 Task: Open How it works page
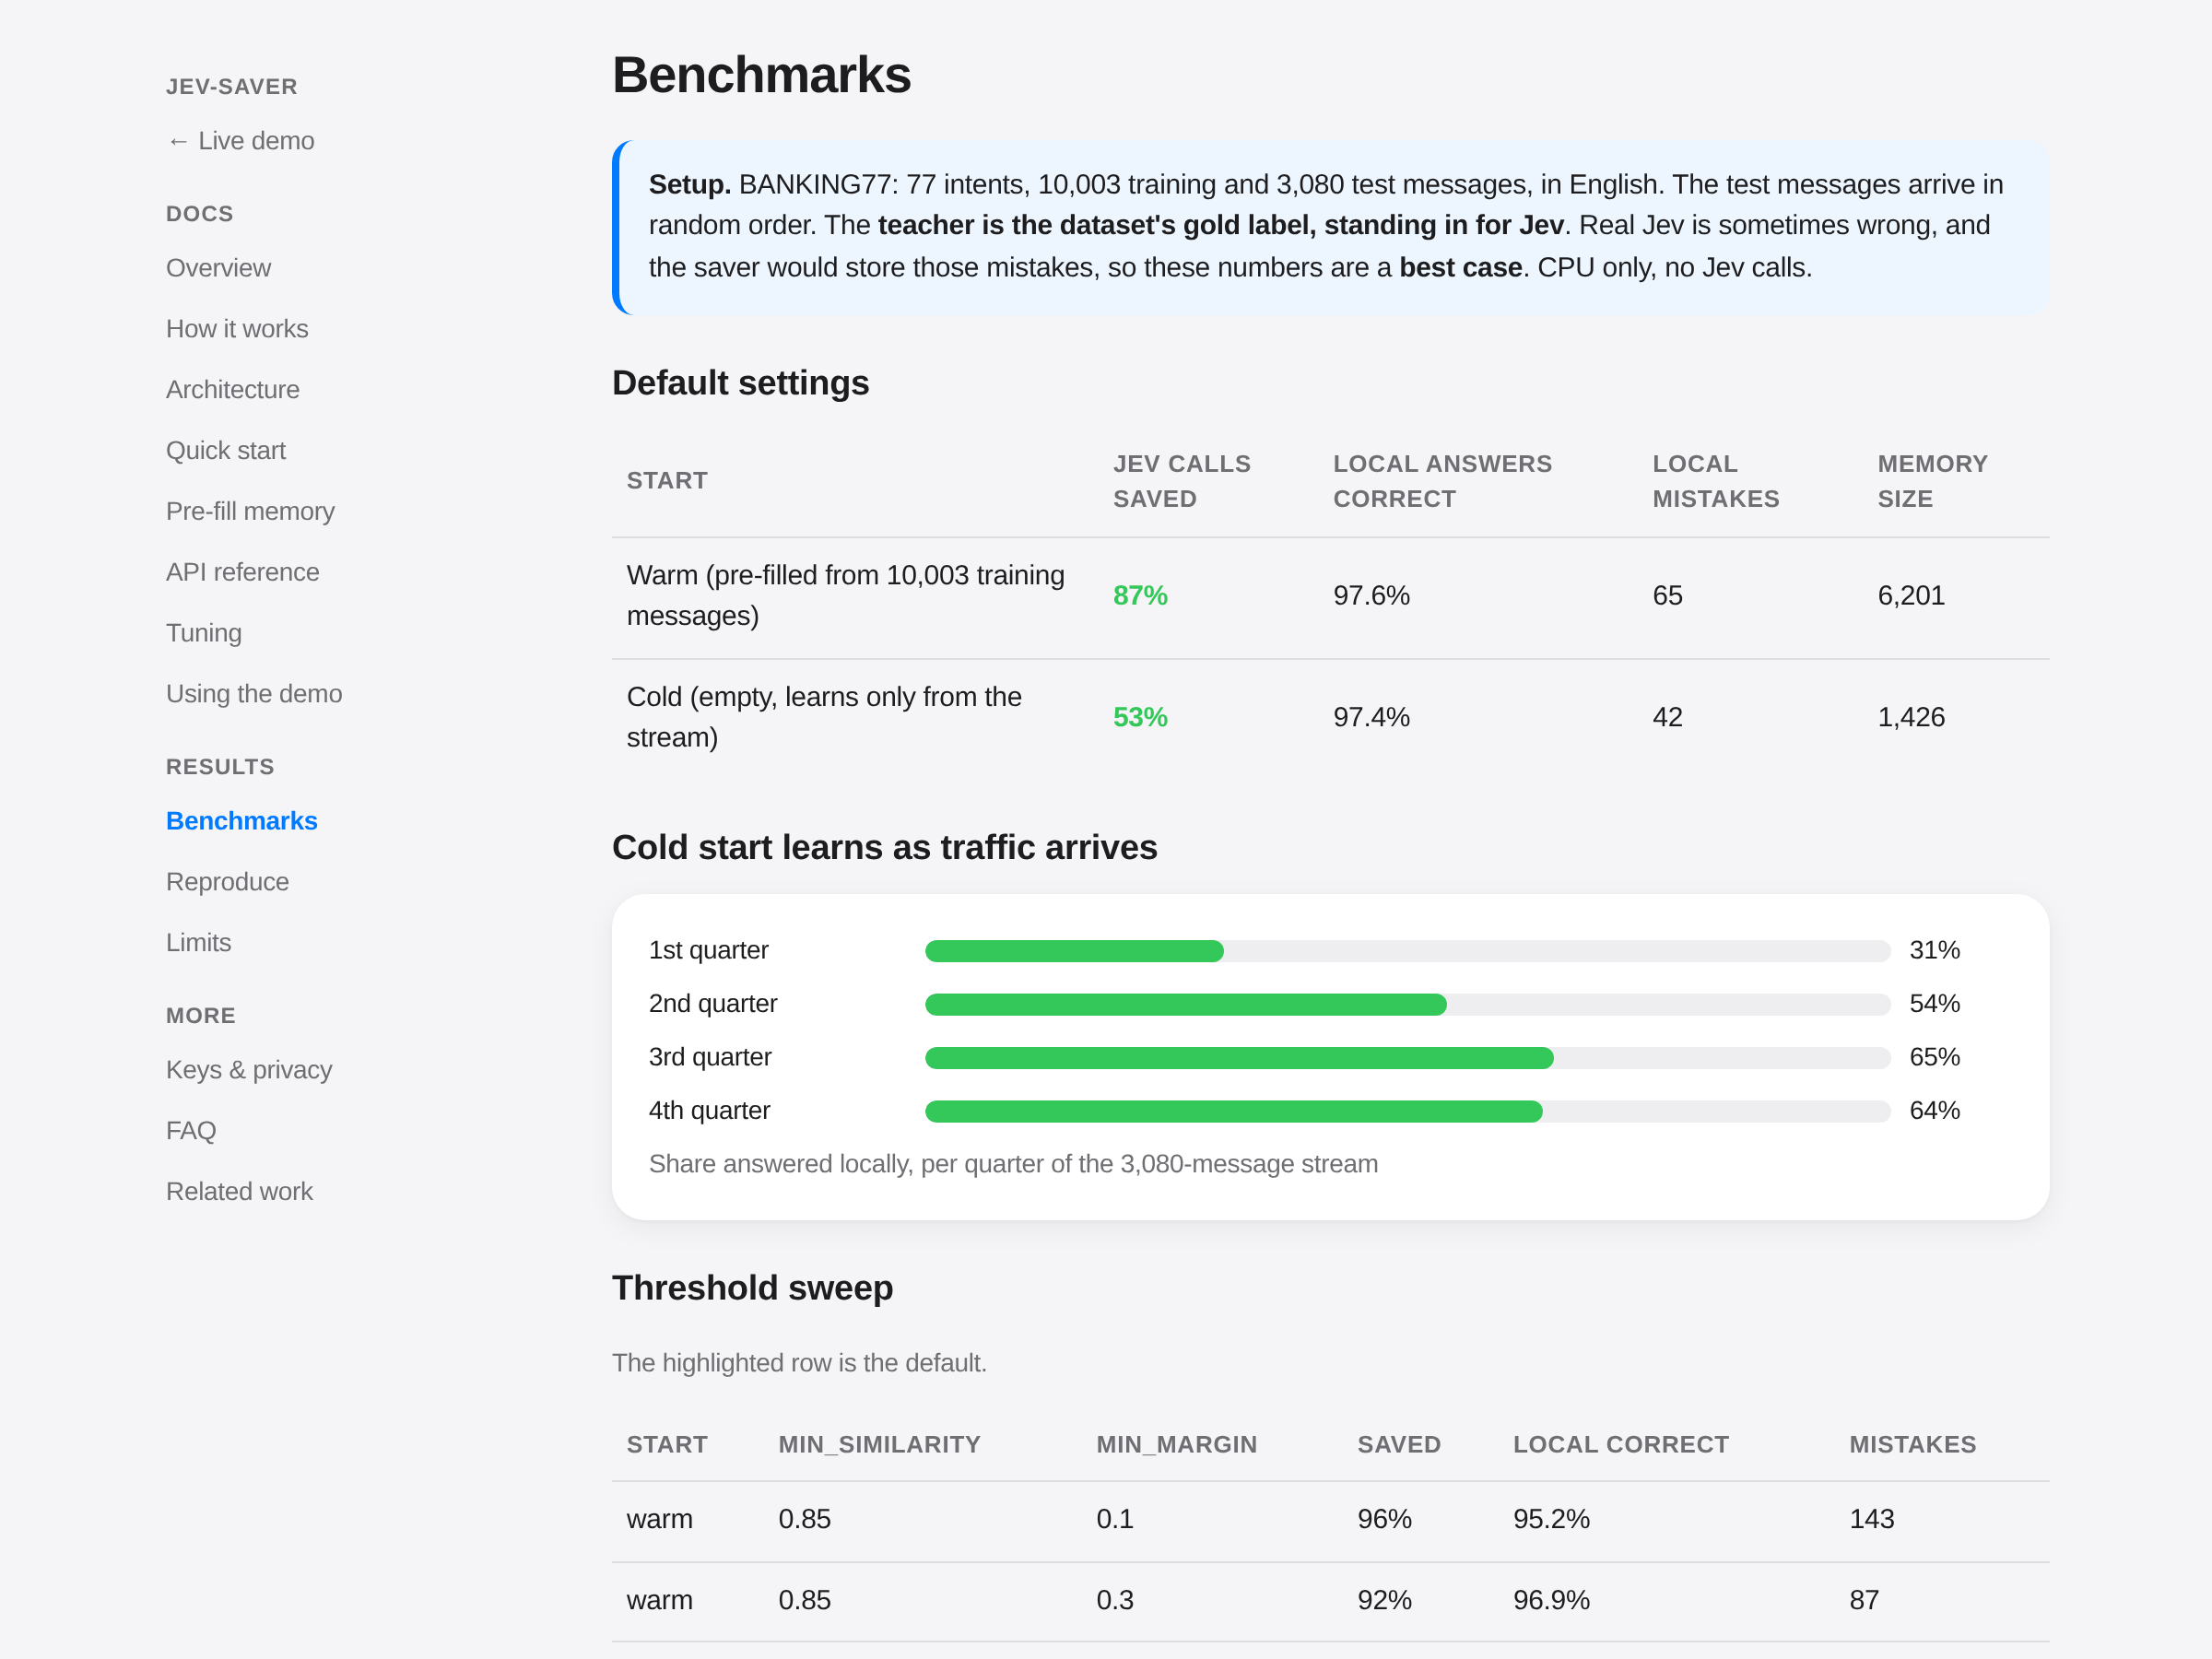(237, 329)
